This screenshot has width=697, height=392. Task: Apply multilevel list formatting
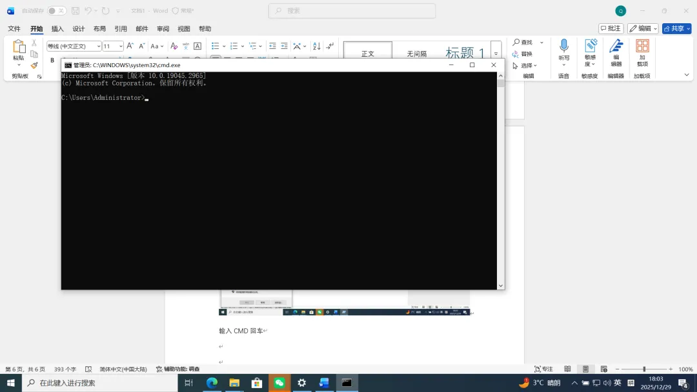(252, 46)
